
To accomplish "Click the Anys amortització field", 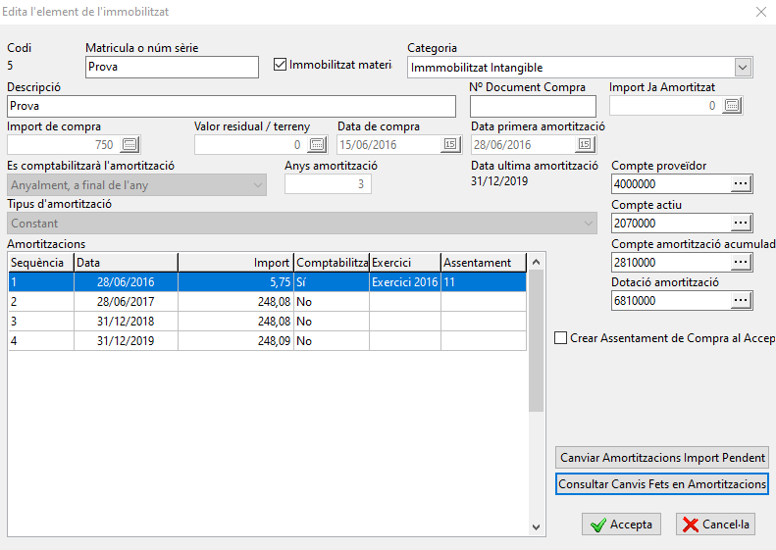I will [x=328, y=184].
